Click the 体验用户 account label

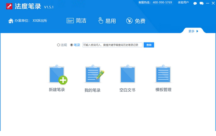click(183, 3)
